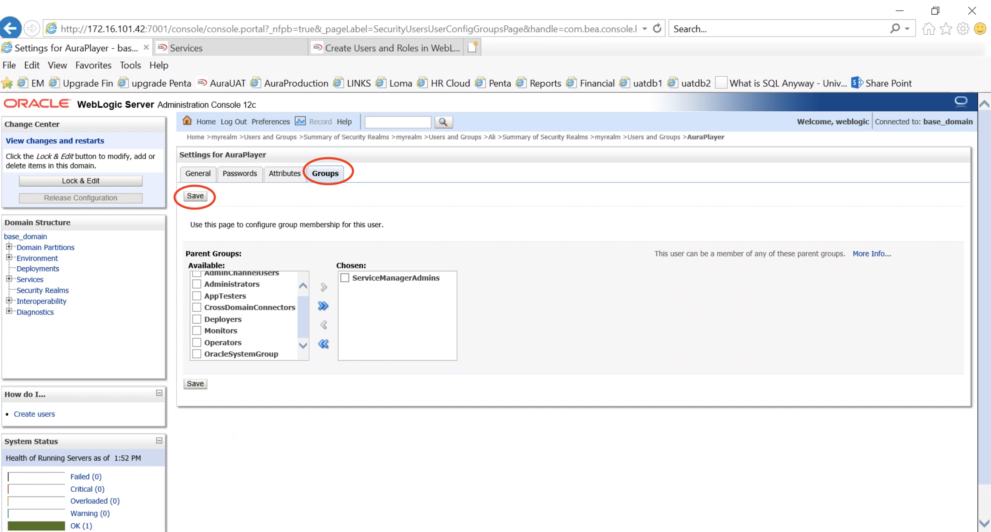Viewport: 991px width, 532px height.
Task: Collapse the System Status panel
Action: tap(159, 440)
